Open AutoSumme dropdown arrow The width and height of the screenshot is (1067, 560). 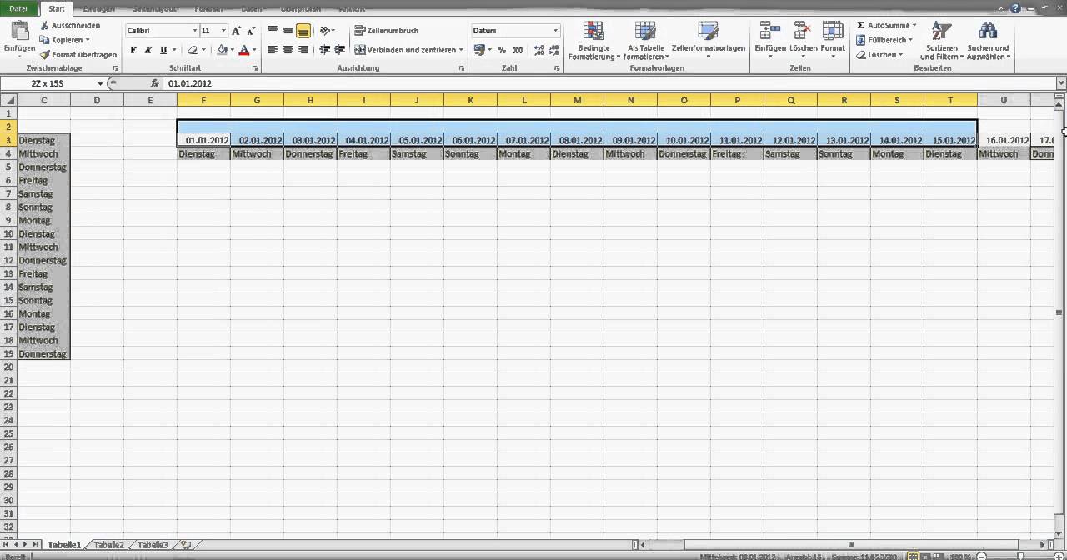click(914, 26)
